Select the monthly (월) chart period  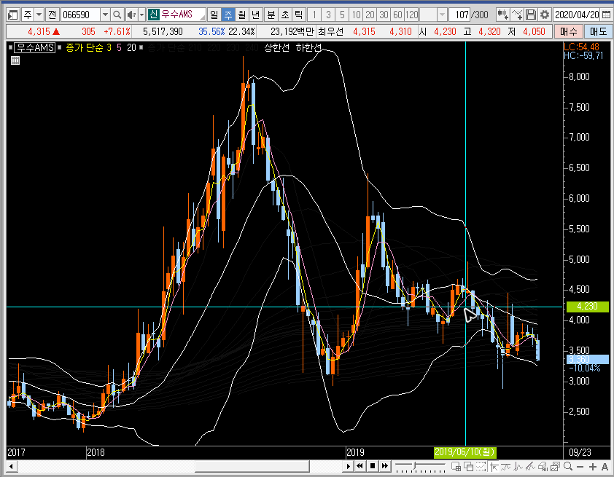point(241,15)
